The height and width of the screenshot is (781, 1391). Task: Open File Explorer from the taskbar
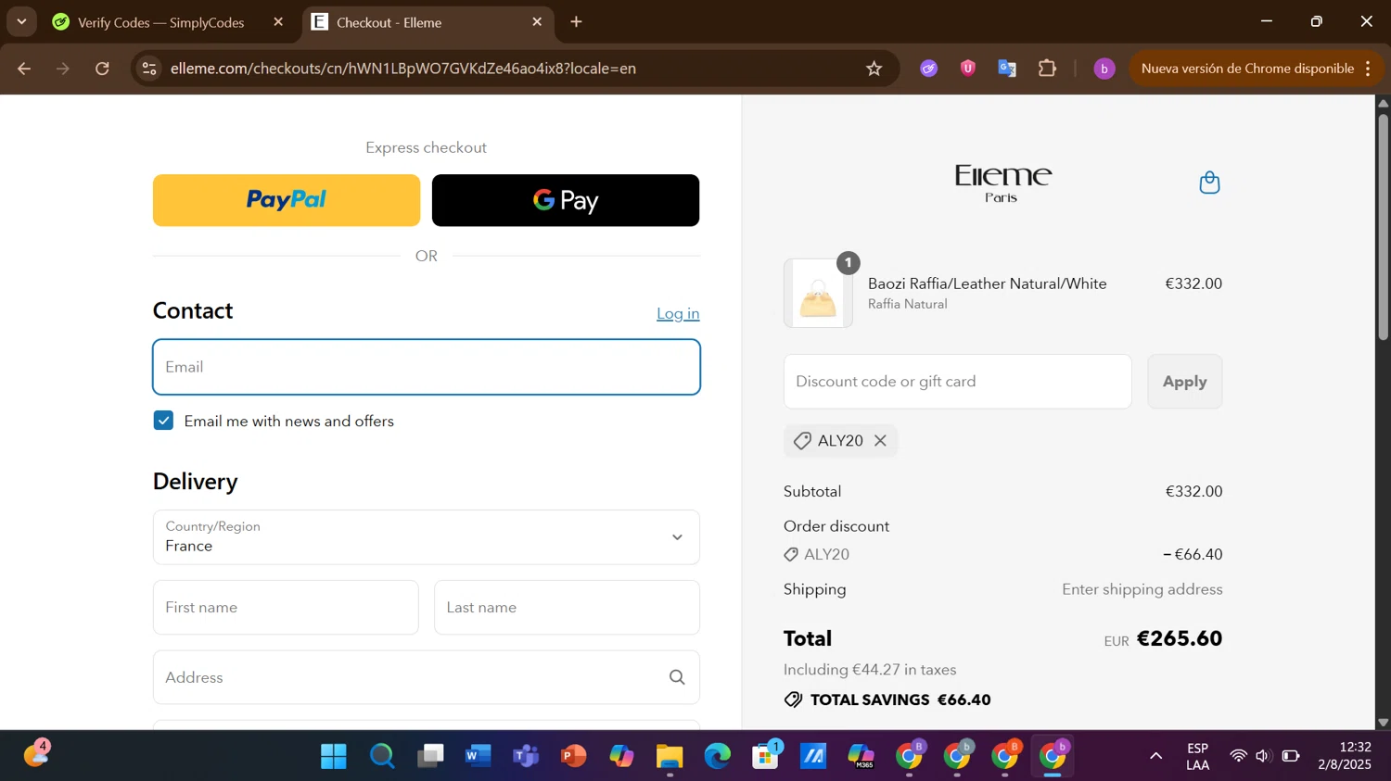[x=670, y=757]
